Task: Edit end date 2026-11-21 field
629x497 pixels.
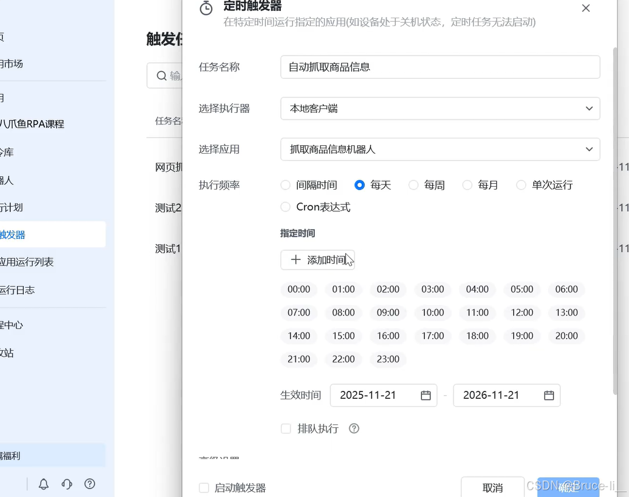Action: coord(506,395)
